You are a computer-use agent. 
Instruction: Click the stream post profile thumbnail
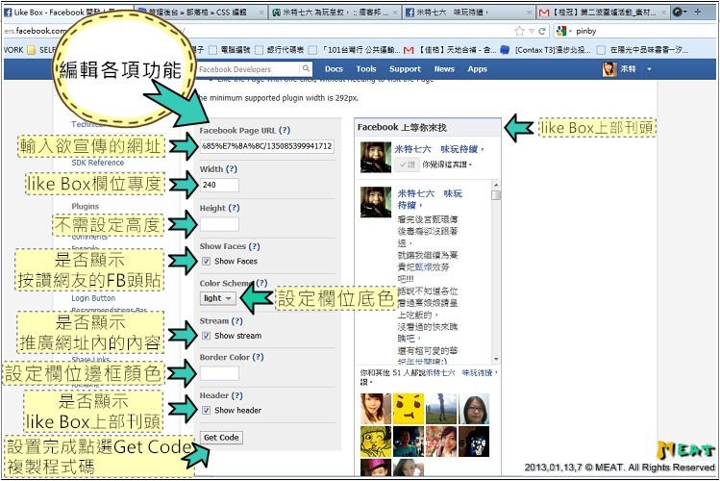[x=376, y=202]
